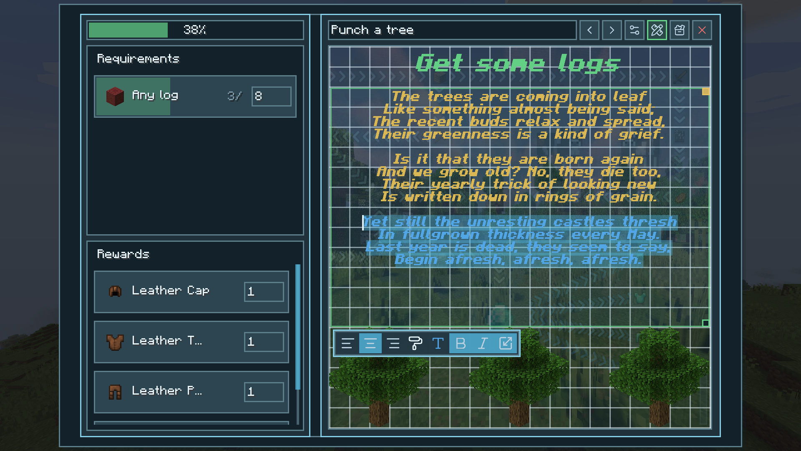Go to the previous quest with the left arrow
The width and height of the screenshot is (801, 451).
(x=589, y=30)
